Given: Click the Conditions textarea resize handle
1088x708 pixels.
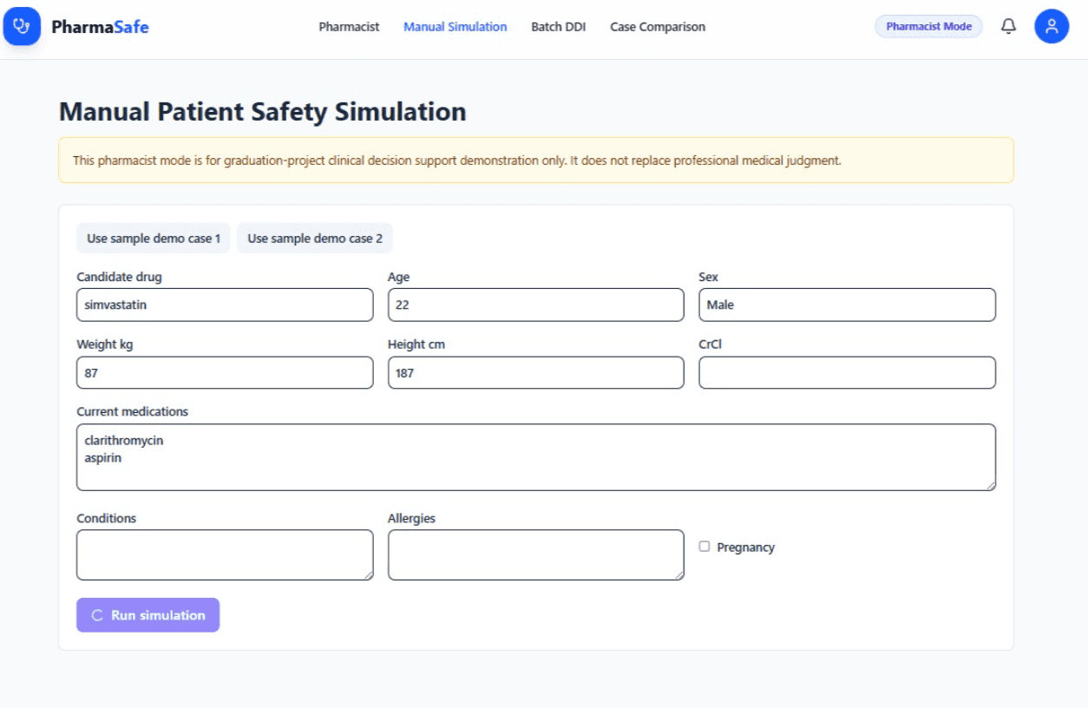Looking at the screenshot, I should click(x=368, y=574).
